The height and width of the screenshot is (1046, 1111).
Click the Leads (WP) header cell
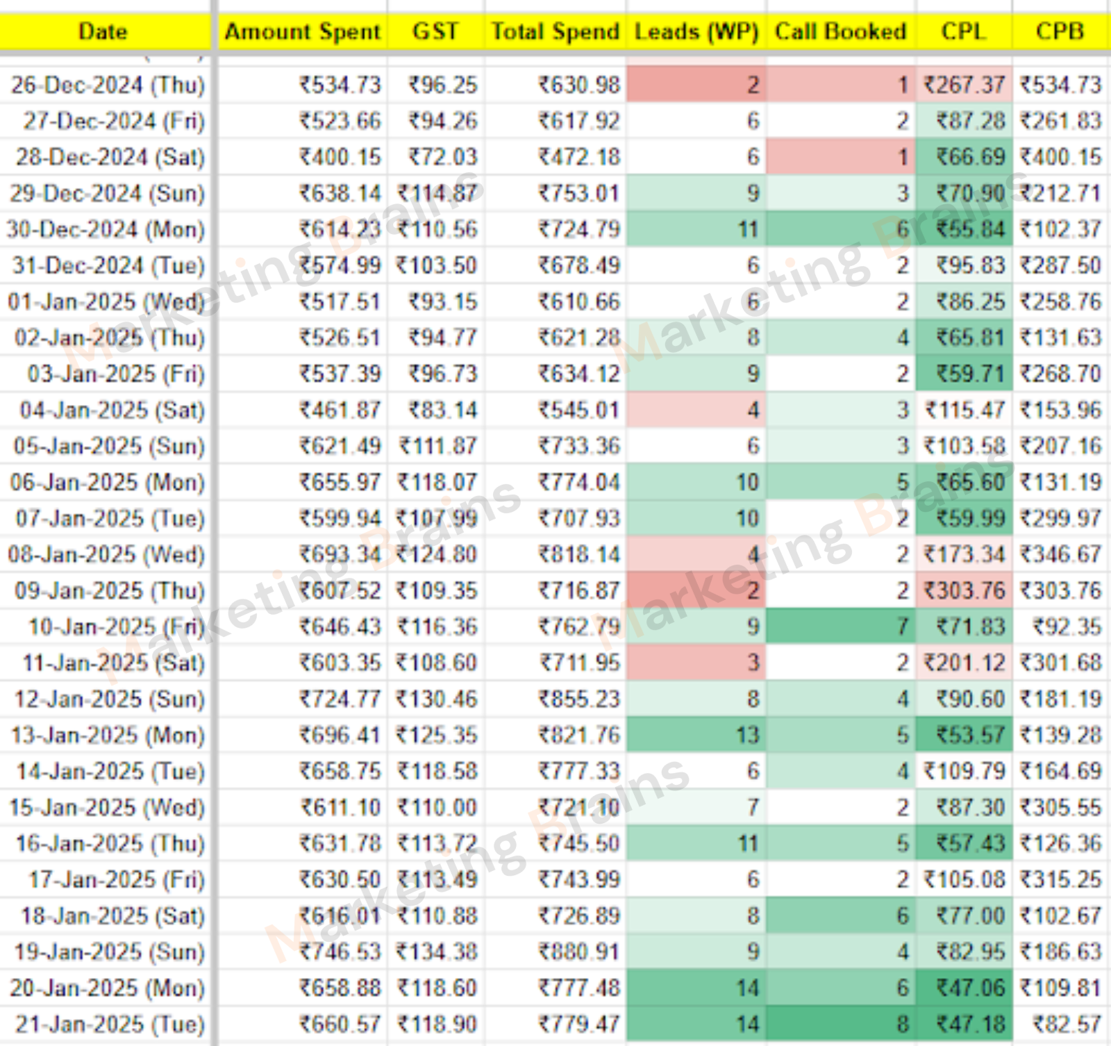coord(696,32)
